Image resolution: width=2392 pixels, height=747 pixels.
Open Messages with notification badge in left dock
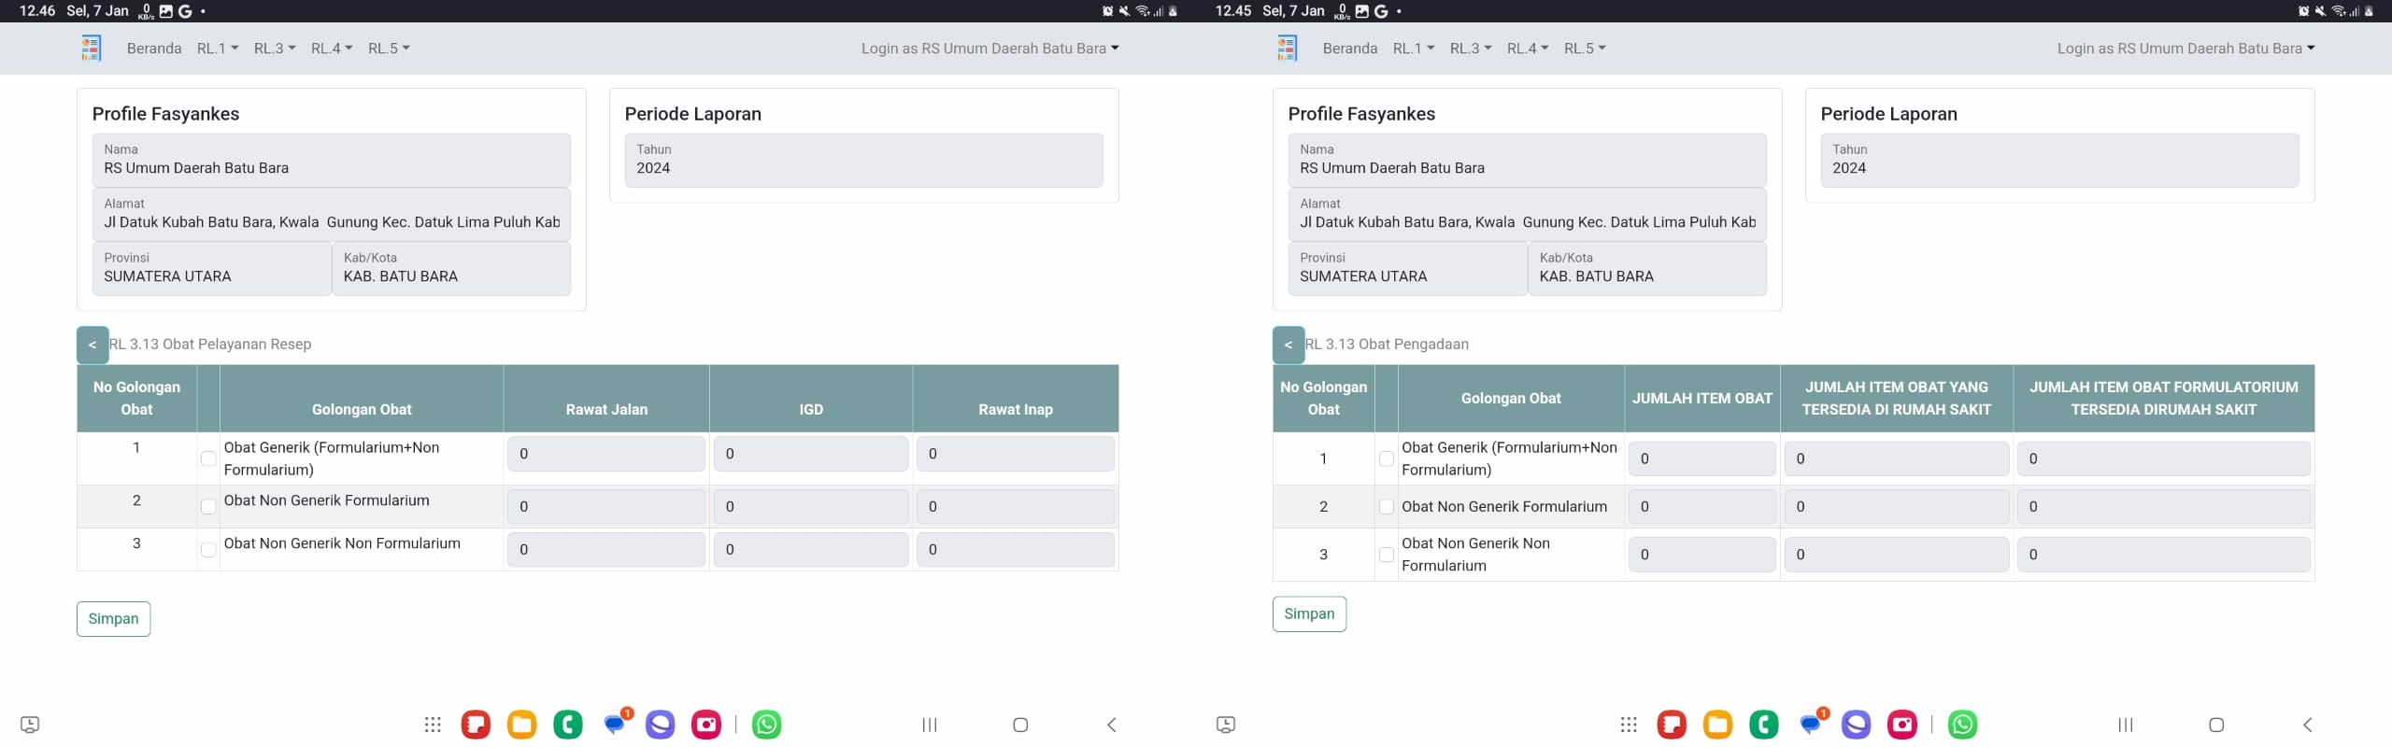pyautogui.click(x=616, y=724)
